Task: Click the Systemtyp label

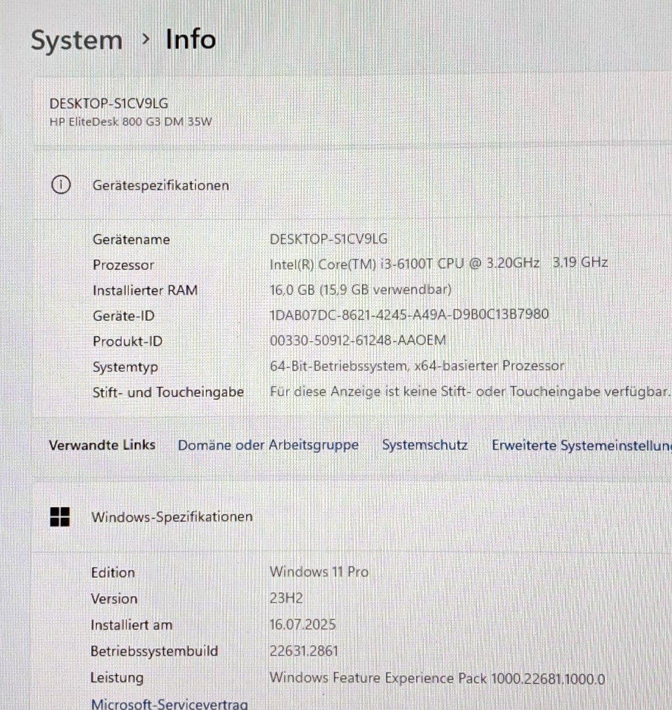Action: (x=126, y=367)
